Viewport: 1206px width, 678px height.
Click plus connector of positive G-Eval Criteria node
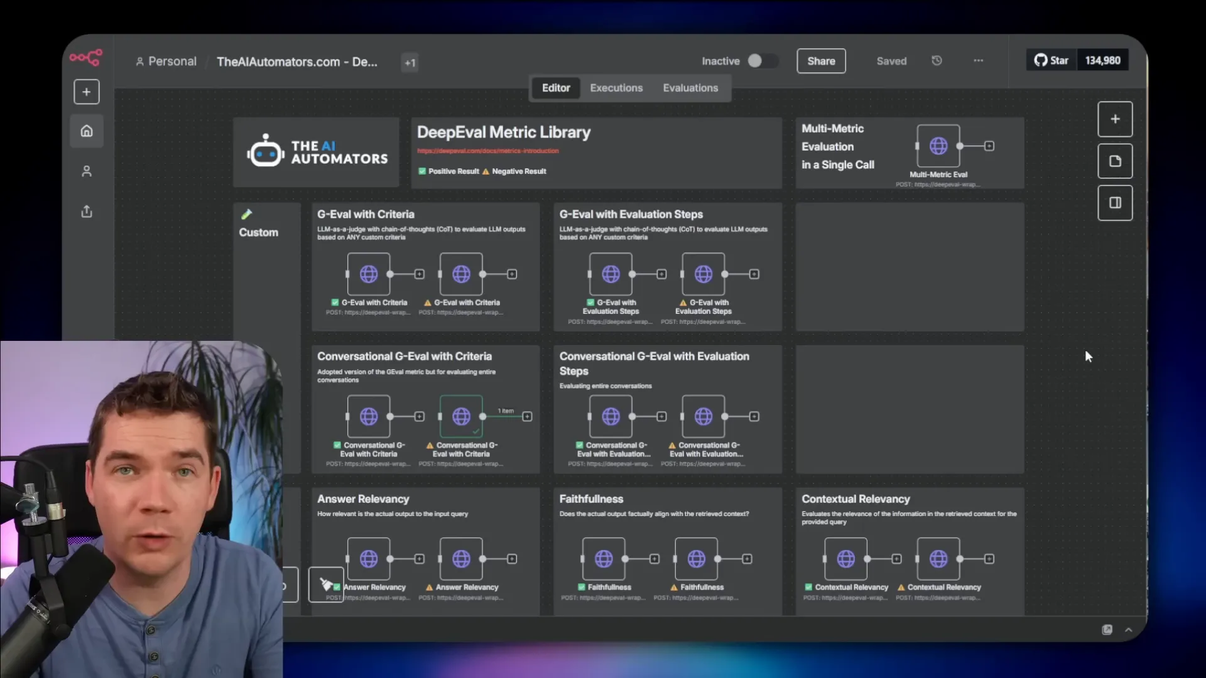(420, 274)
